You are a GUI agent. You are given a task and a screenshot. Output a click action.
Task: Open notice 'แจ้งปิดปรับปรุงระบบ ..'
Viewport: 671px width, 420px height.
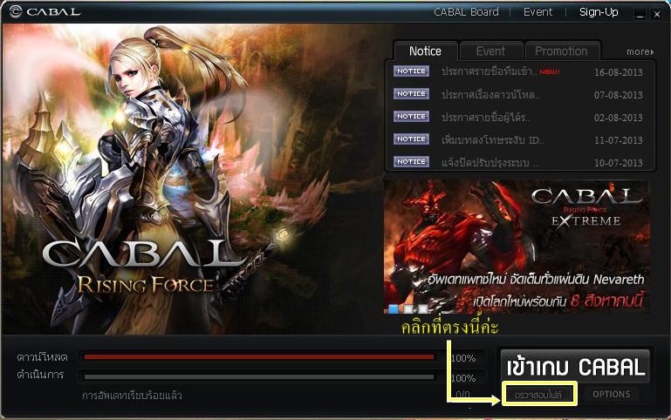pos(490,163)
